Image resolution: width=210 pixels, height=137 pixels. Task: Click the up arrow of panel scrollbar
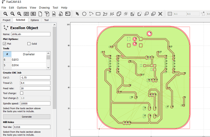pos(54,25)
